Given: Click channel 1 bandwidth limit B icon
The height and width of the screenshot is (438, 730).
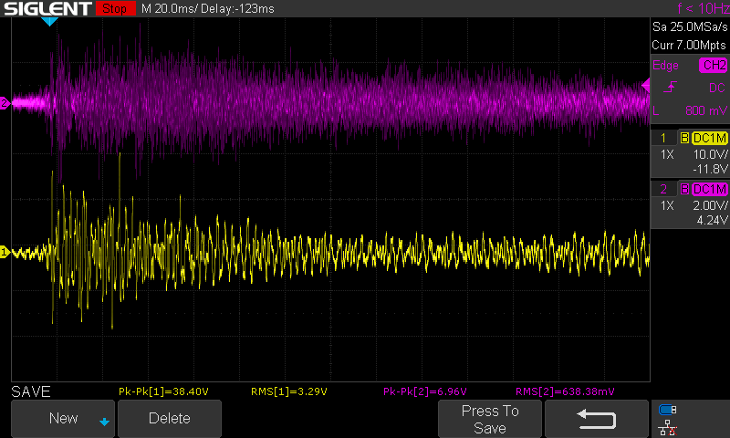Looking at the screenshot, I should click(x=684, y=138).
